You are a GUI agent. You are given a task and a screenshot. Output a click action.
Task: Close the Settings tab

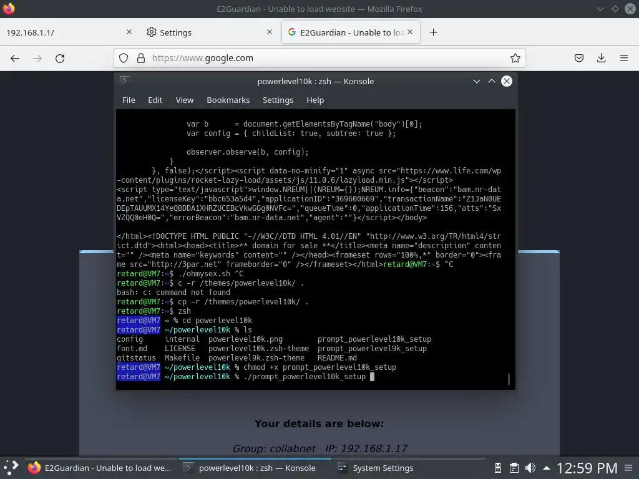270,32
